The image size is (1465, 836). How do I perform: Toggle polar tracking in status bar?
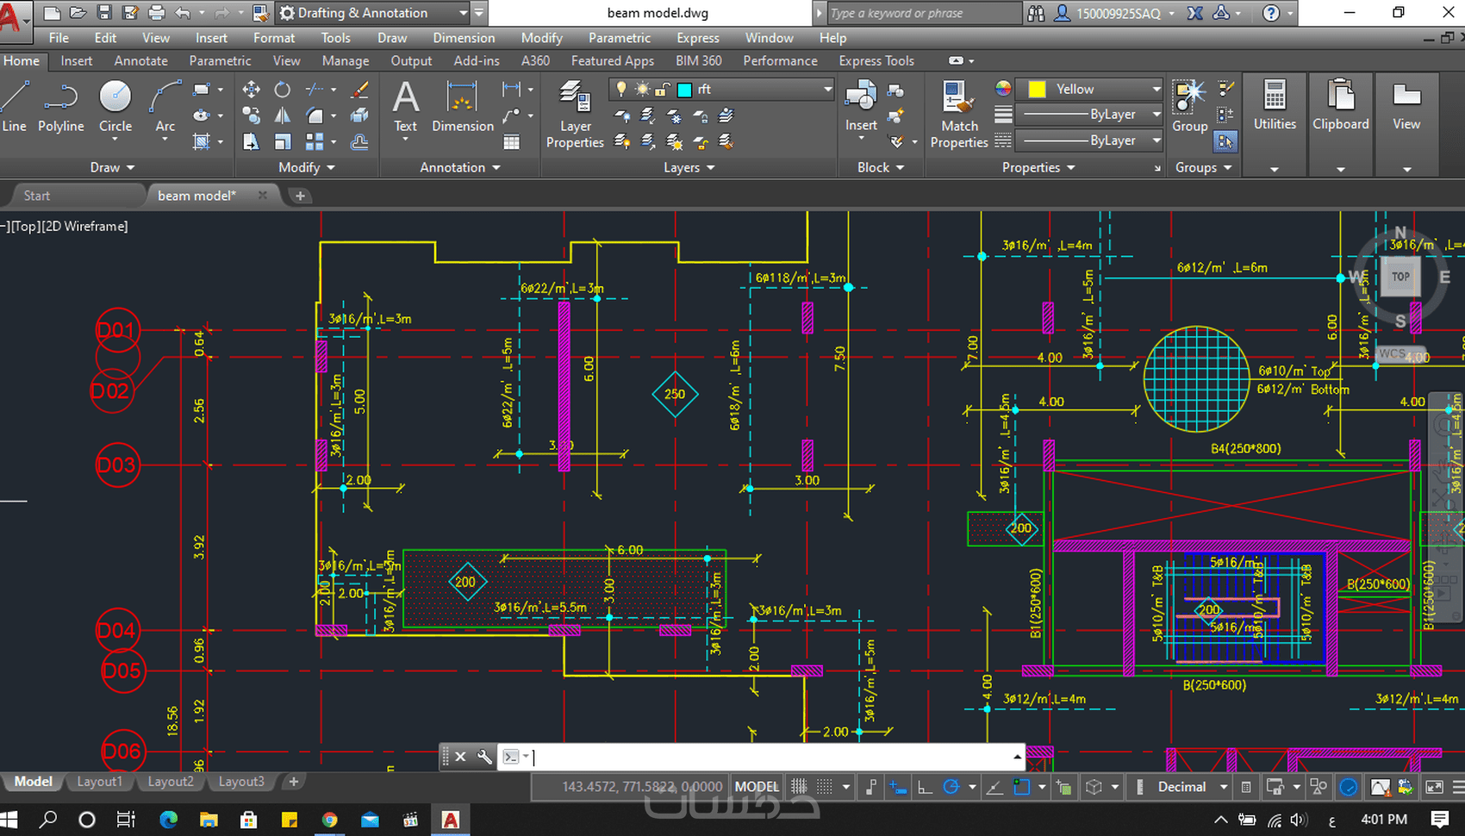coord(951,787)
